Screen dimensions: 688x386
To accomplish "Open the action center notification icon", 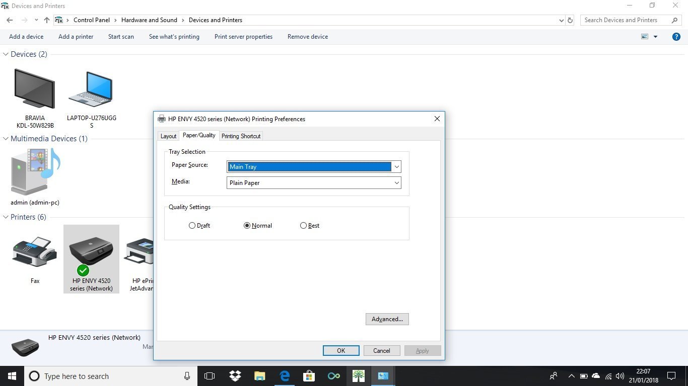I will coord(671,376).
